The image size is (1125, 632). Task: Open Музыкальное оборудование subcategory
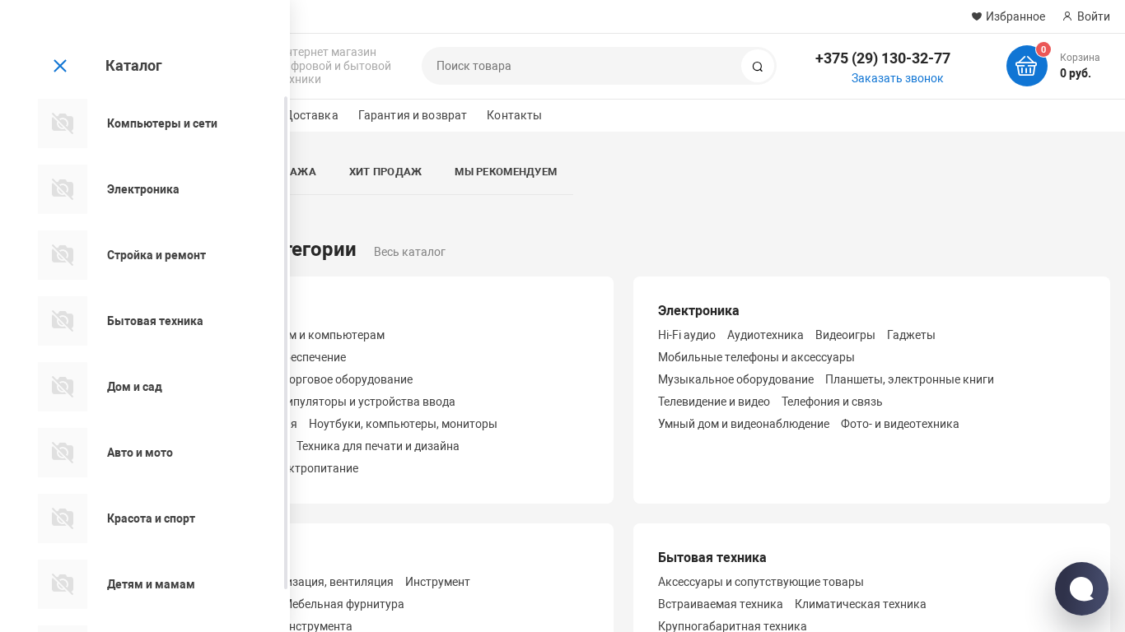pyautogui.click(x=735, y=379)
